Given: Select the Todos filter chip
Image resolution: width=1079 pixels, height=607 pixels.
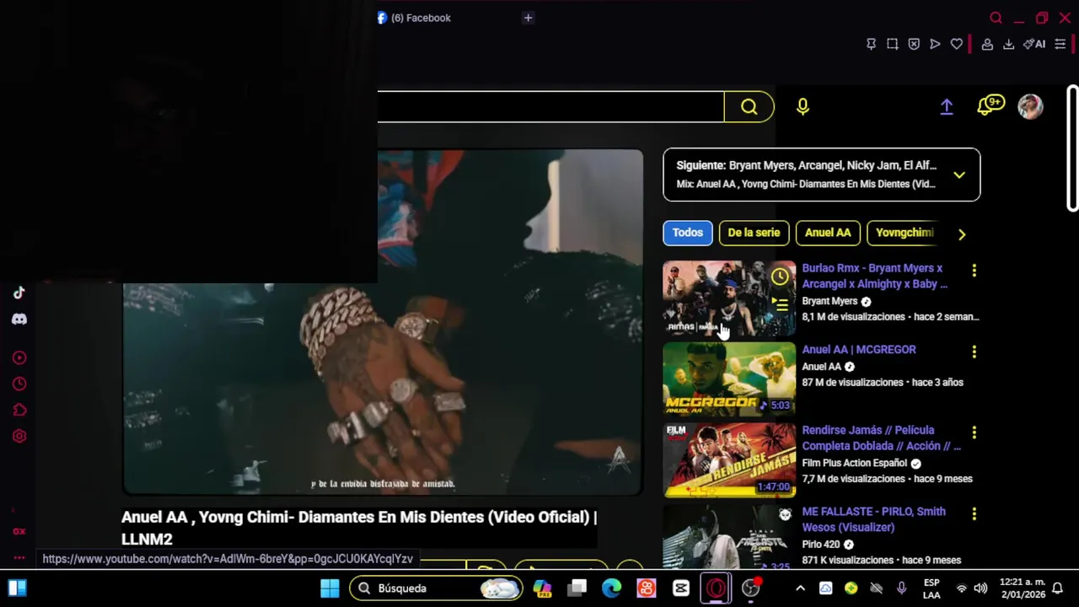Looking at the screenshot, I should click(688, 233).
